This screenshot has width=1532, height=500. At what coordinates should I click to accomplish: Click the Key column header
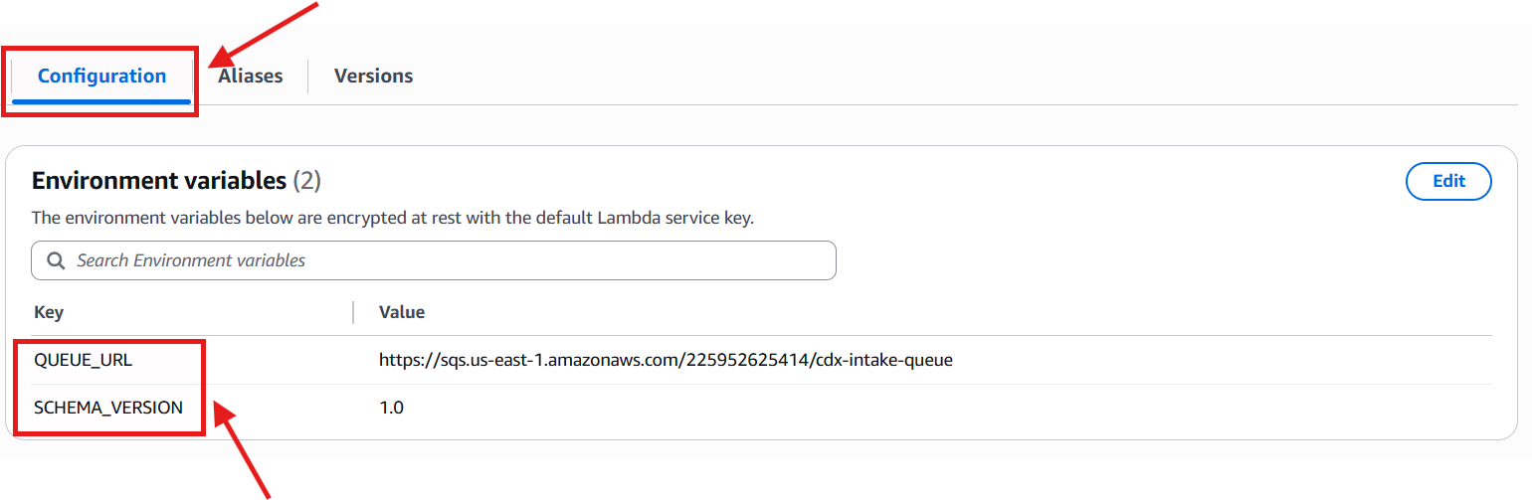(49, 312)
